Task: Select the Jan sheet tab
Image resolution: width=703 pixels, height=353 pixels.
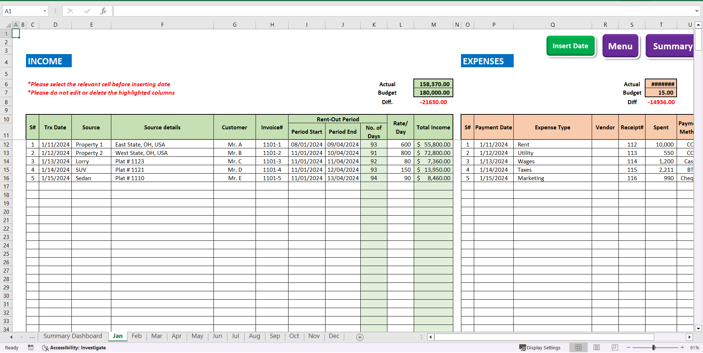Action: coord(118,336)
